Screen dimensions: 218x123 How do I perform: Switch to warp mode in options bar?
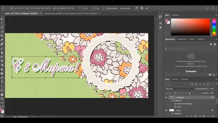pos(137,8)
